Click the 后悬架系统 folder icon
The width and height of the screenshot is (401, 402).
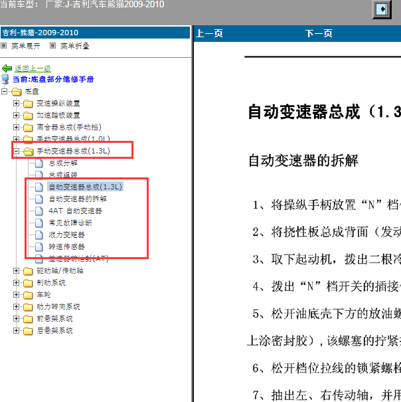[x=28, y=331]
